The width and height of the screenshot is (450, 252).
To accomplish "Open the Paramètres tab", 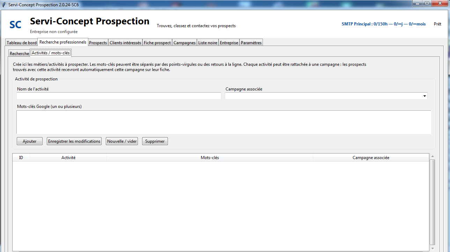I will (251, 43).
